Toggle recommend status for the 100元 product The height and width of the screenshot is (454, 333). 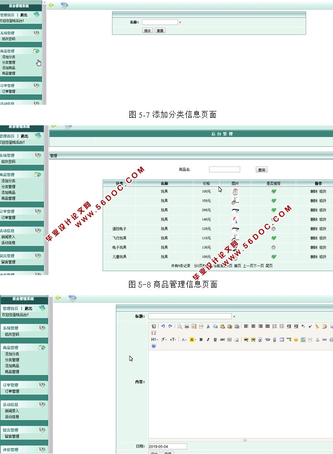point(274,191)
